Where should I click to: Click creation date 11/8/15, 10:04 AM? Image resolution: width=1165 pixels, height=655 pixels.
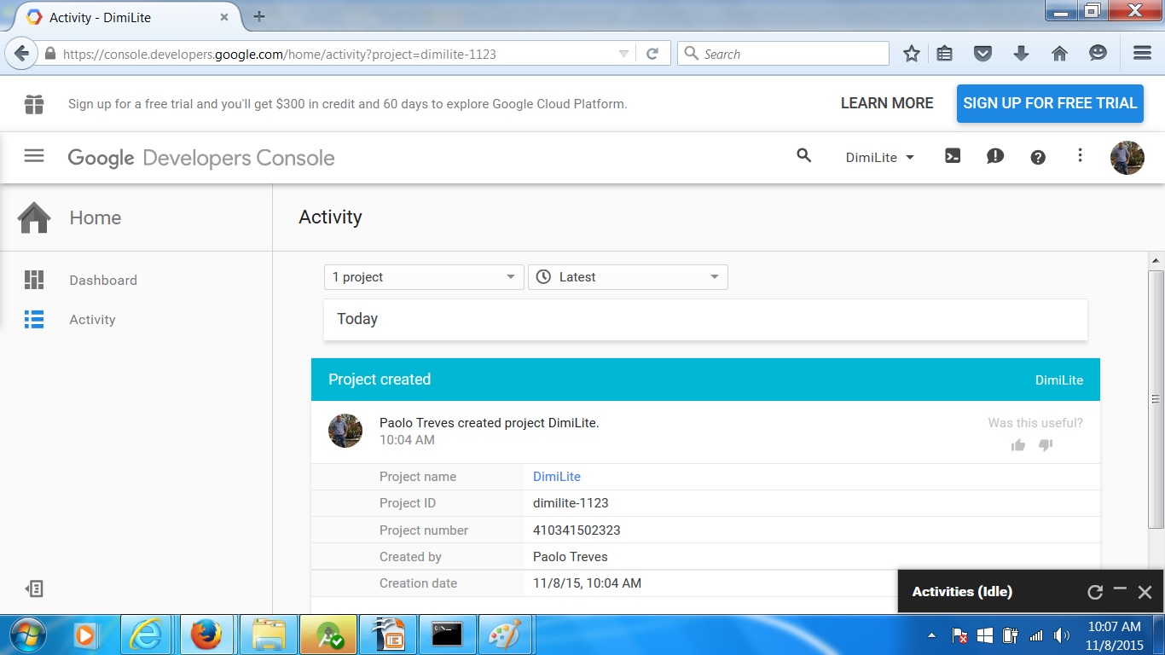click(587, 583)
